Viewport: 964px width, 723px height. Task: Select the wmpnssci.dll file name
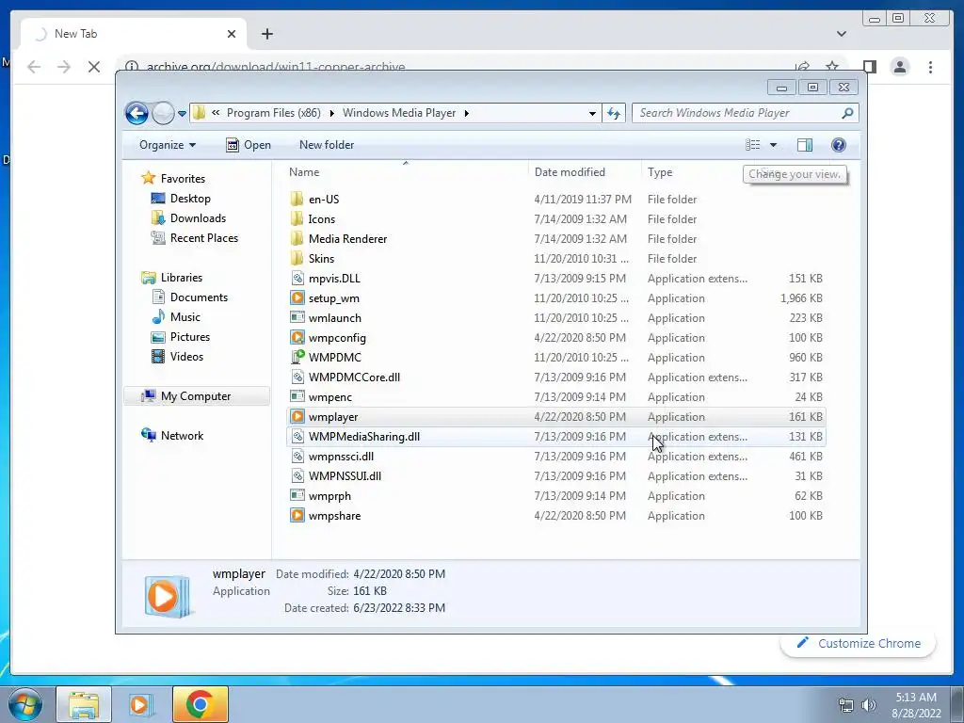[341, 457]
